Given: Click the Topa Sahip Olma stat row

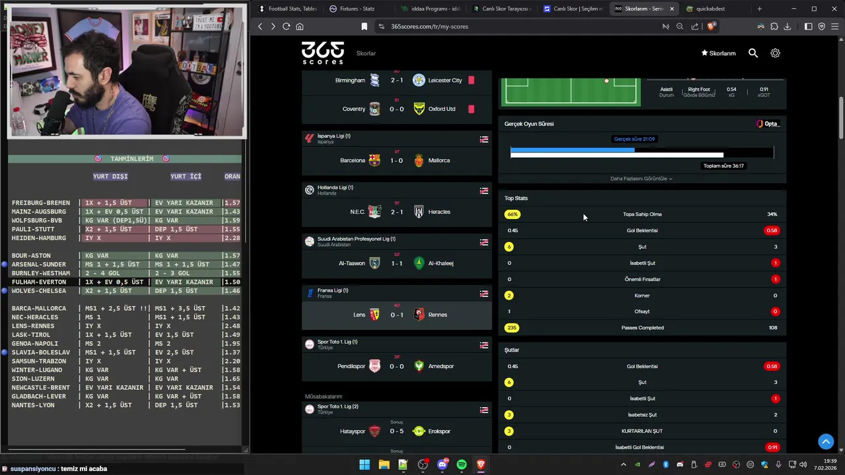Looking at the screenshot, I should pyautogui.click(x=642, y=214).
